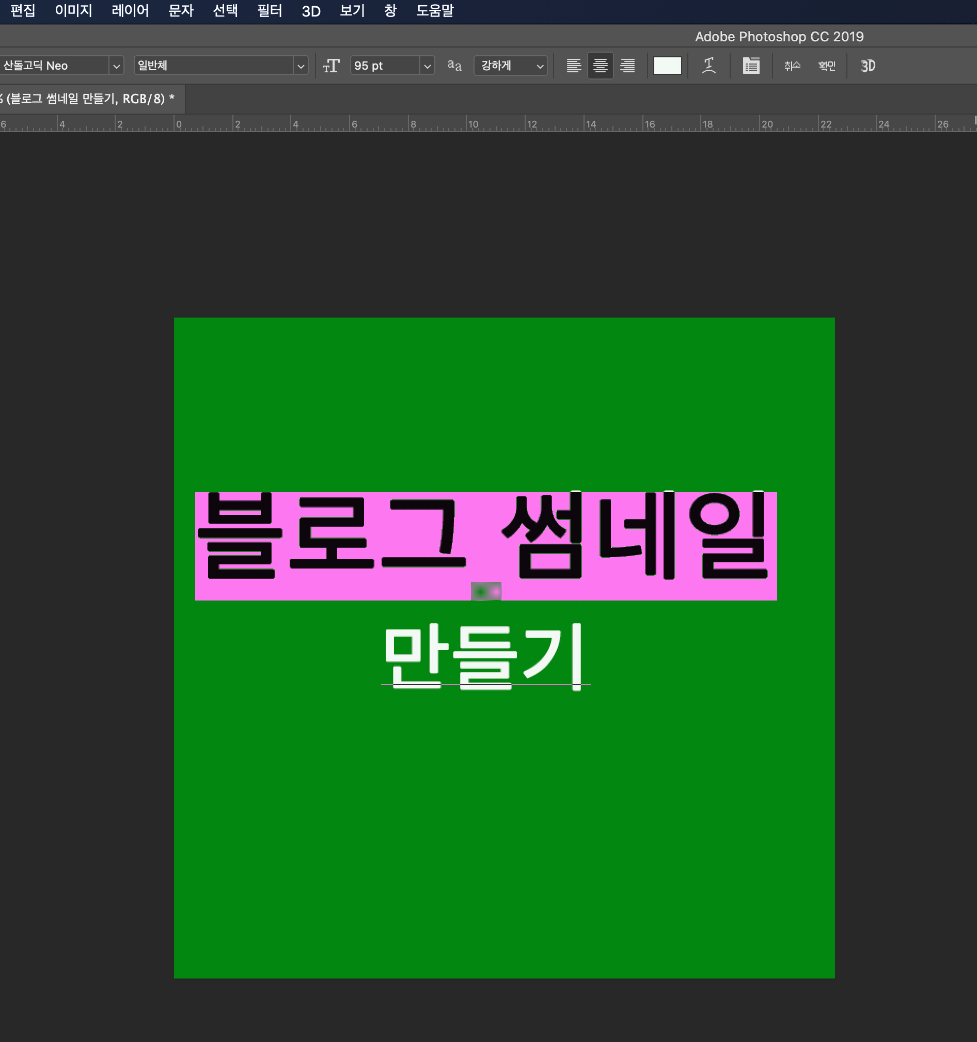Click the horizontal ruler at mark 10

click(x=473, y=124)
